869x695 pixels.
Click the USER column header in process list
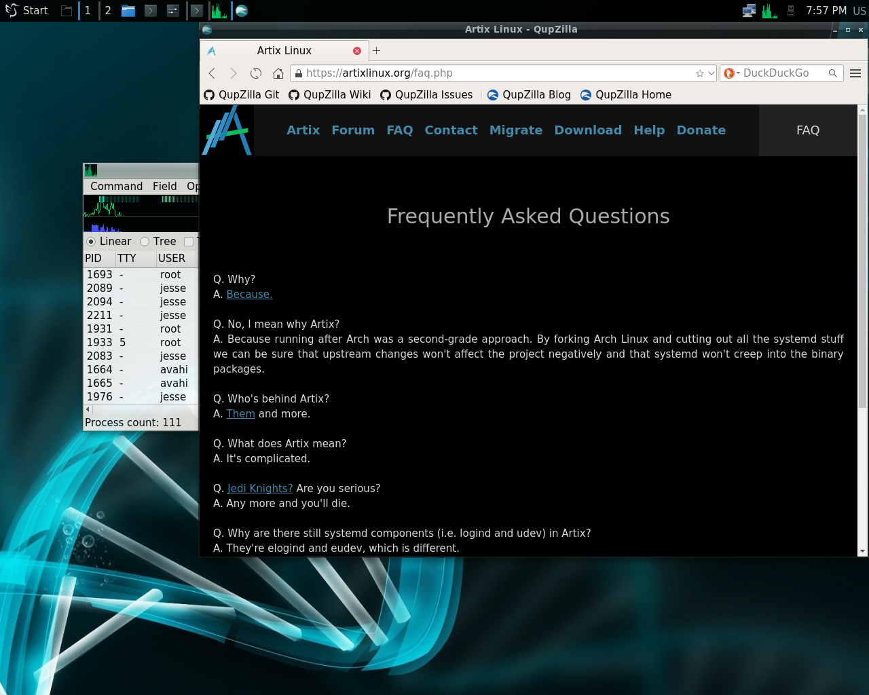pyautogui.click(x=177, y=259)
